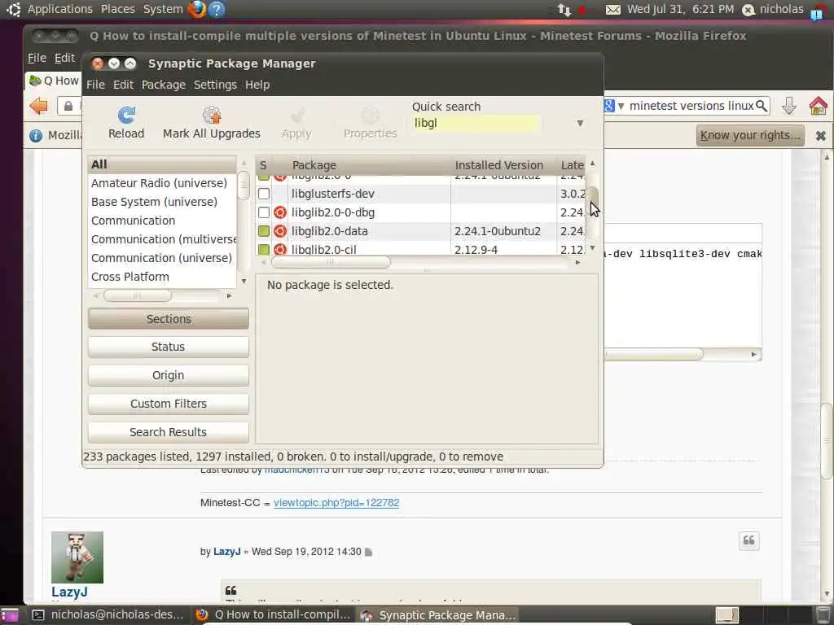Toggle the checkbox for libglusterfs-dev
This screenshot has height=625, width=834.
pos(264,194)
